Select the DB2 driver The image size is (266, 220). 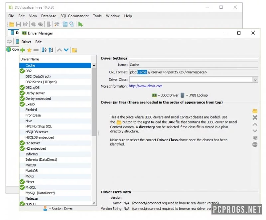point(55,71)
